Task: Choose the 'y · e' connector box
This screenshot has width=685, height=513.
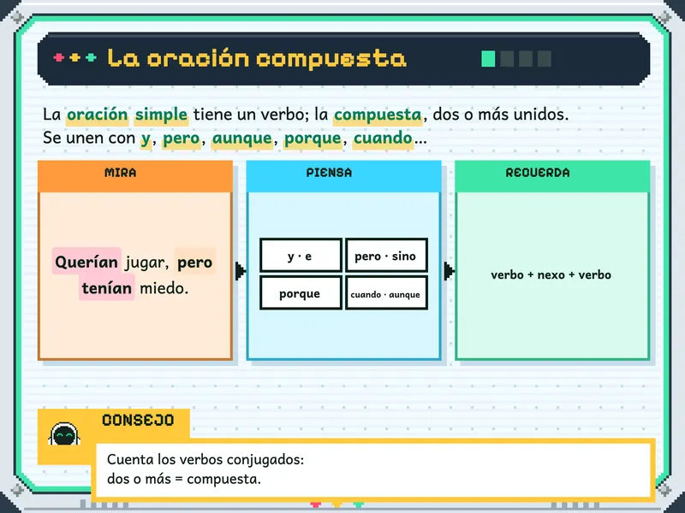Action: point(301,256)
